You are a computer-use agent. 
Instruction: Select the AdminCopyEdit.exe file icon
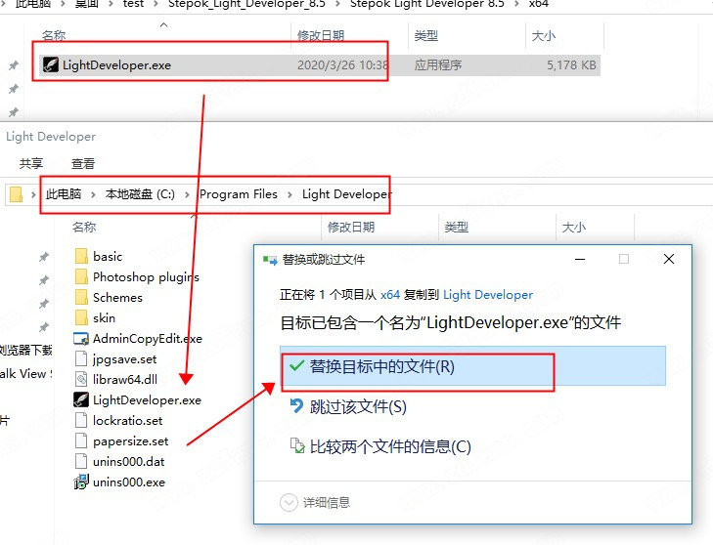(x=81, y=339)
